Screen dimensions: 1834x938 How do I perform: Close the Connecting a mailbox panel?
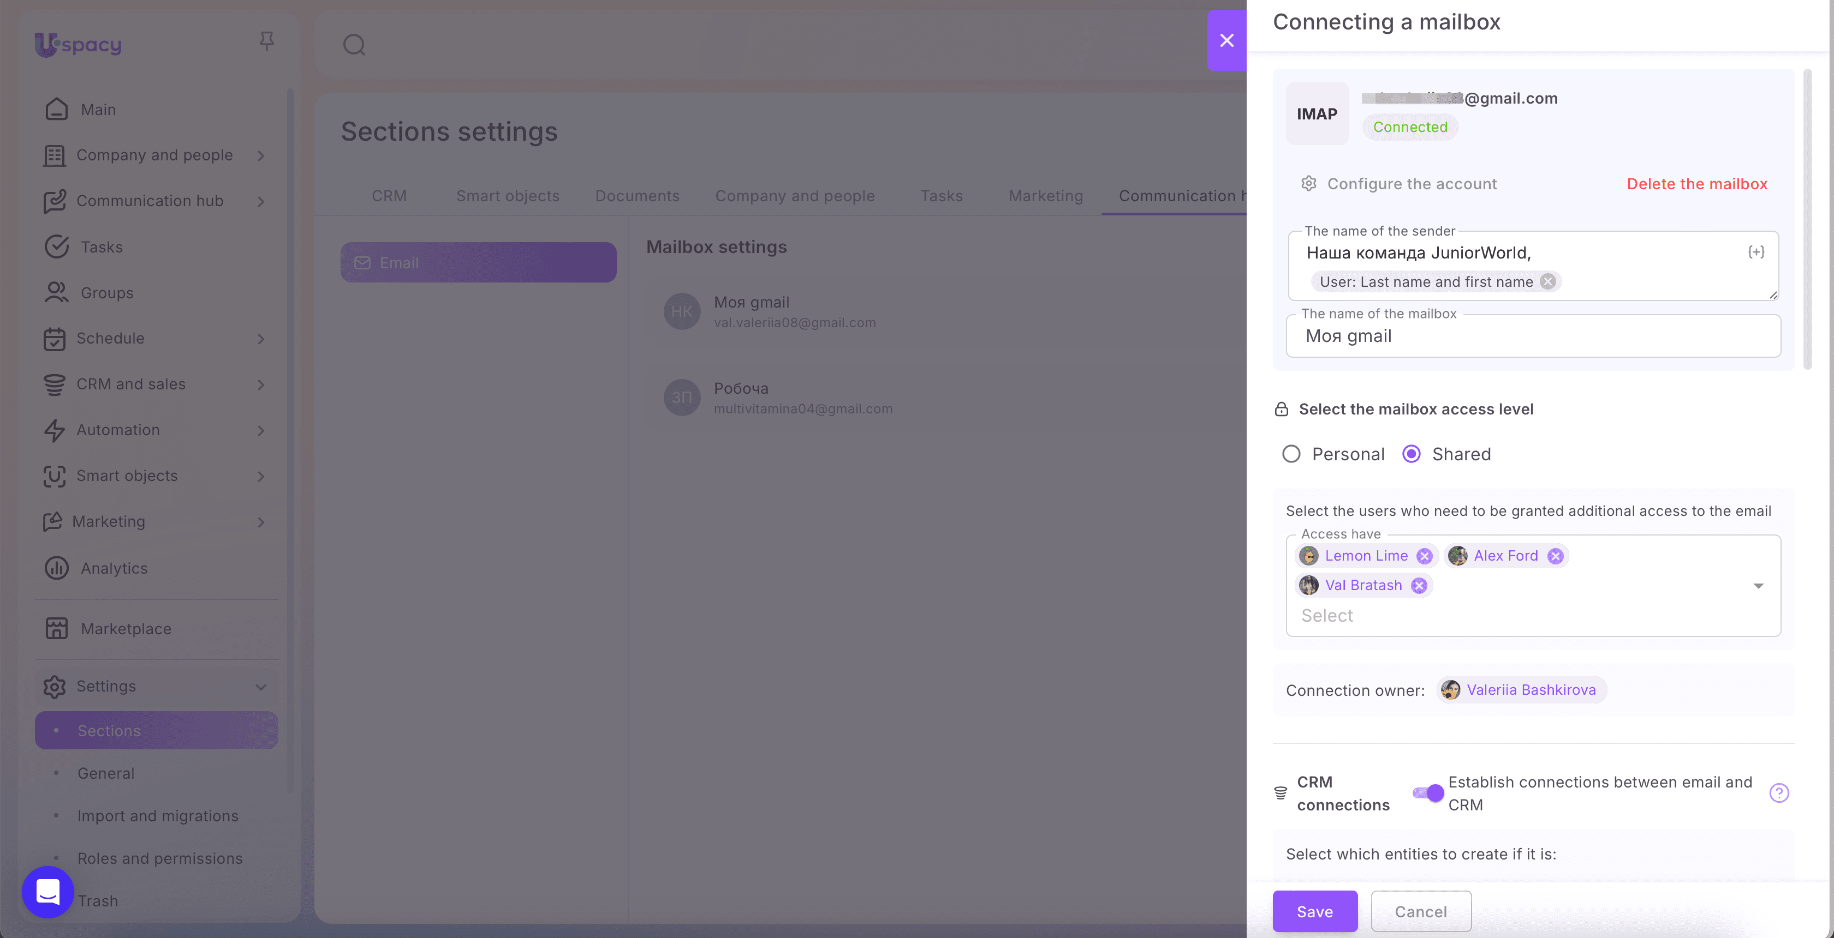1226,40
